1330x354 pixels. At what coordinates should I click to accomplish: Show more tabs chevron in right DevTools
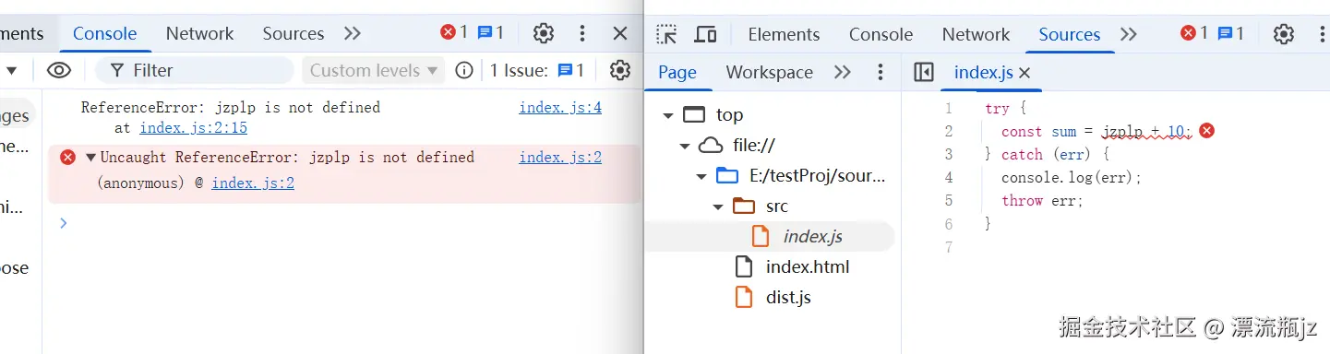coord(1129,34)
